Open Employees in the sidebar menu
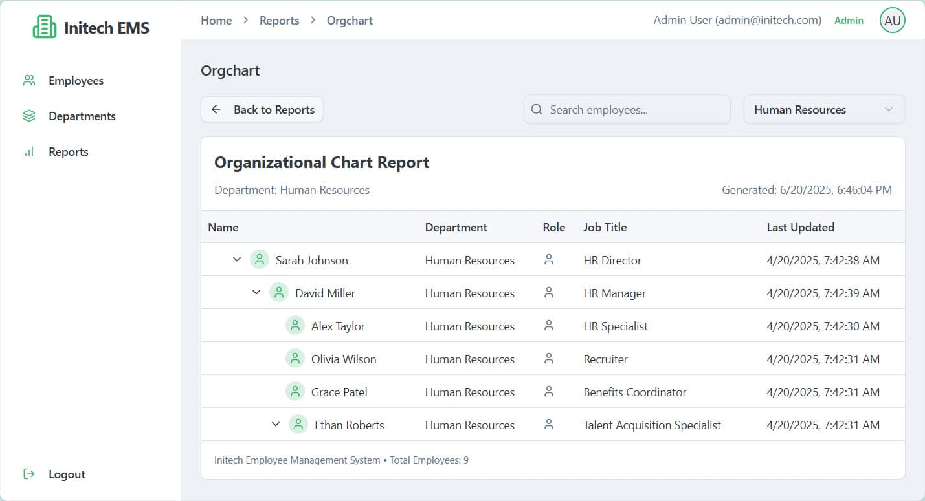925x501 pixels. [x=76, y=81]
